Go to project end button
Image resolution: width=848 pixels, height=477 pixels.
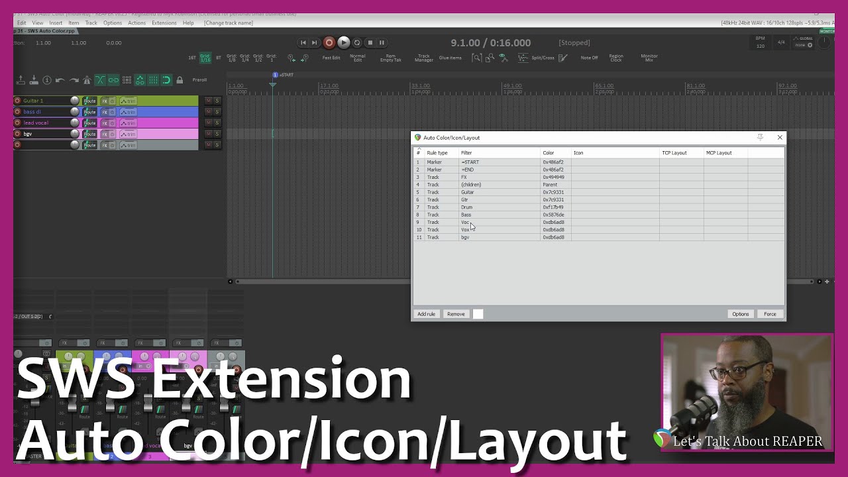click(x=315, y=42)
